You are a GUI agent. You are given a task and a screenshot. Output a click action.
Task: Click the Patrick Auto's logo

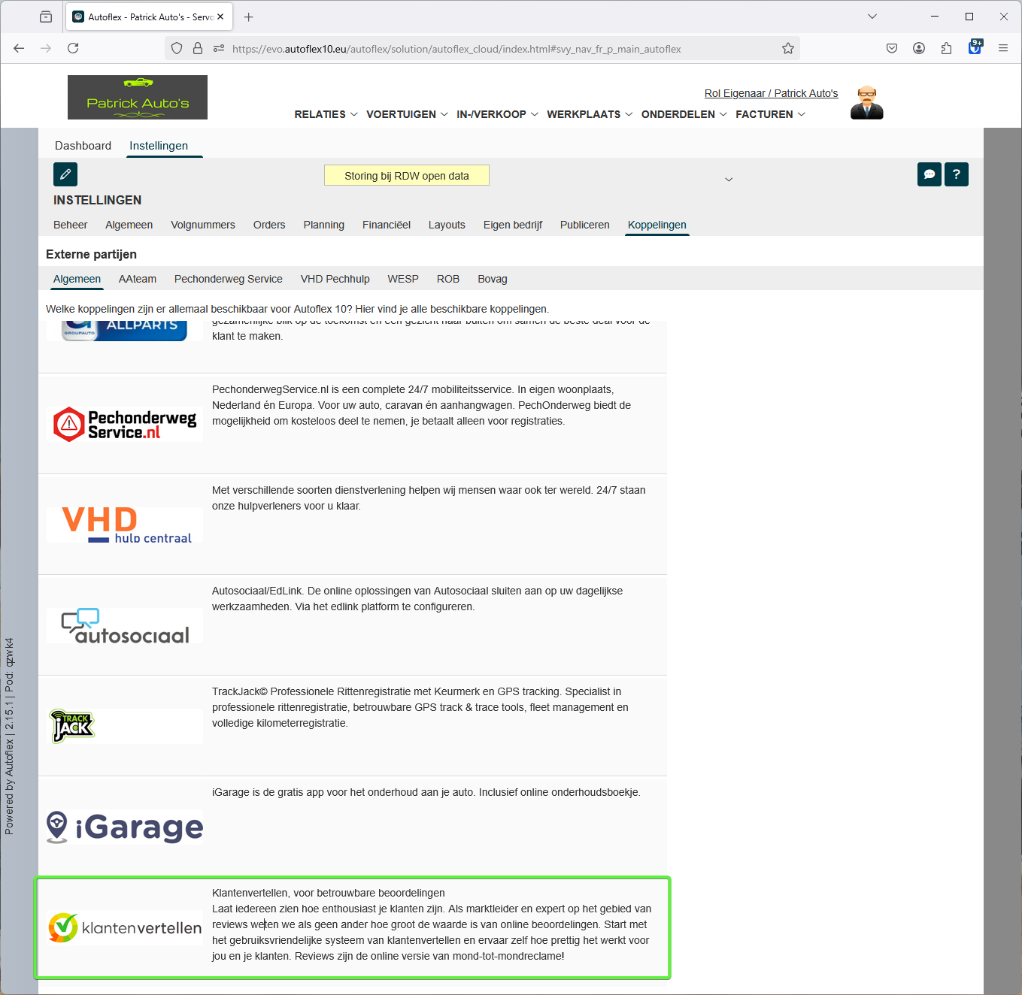[x=138, y=97]
